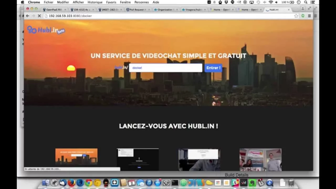Open the Personnes menu

tap(142, 2)
